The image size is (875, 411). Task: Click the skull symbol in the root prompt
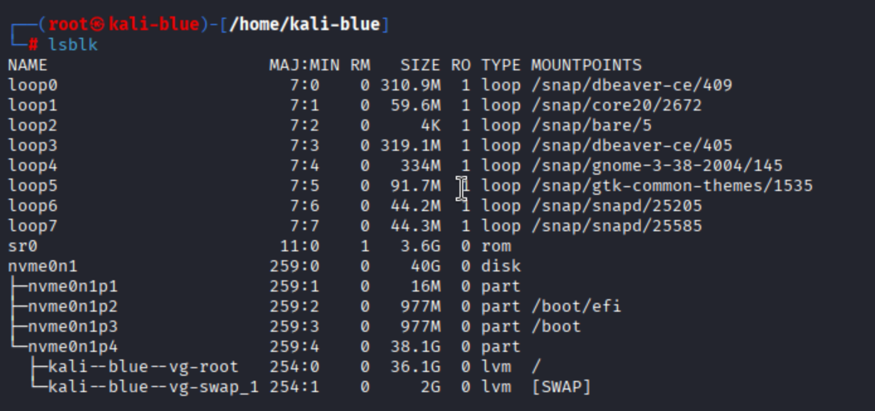97,25
